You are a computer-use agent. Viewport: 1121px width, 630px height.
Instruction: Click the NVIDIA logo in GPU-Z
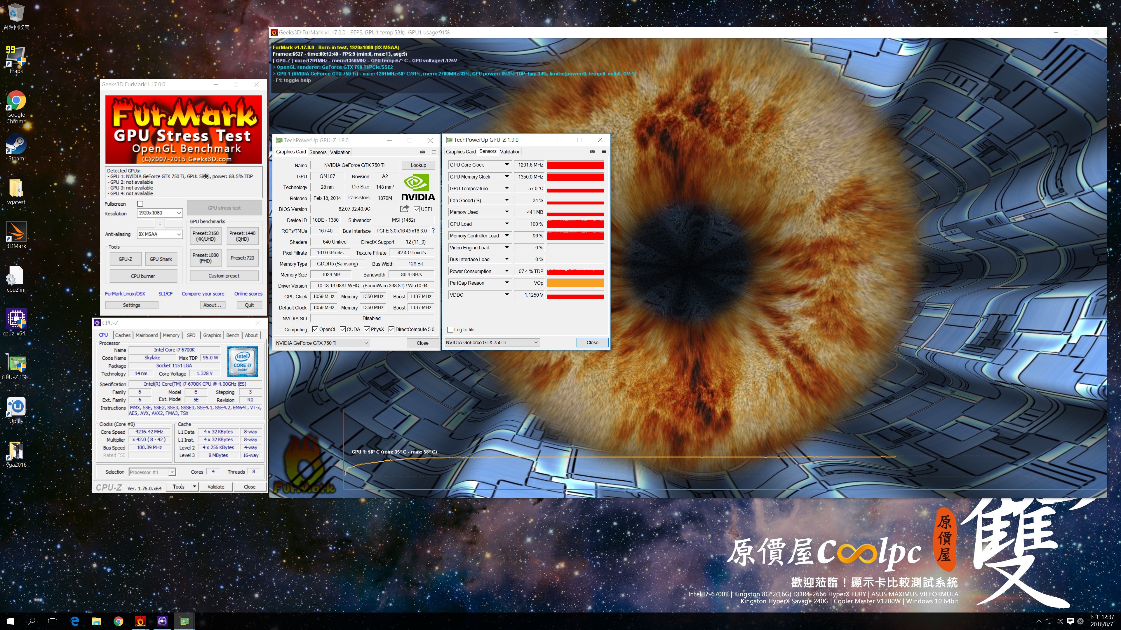click(x=418, y=187)
